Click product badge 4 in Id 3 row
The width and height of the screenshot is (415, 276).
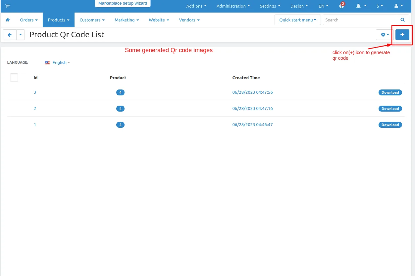click(120, 92)
